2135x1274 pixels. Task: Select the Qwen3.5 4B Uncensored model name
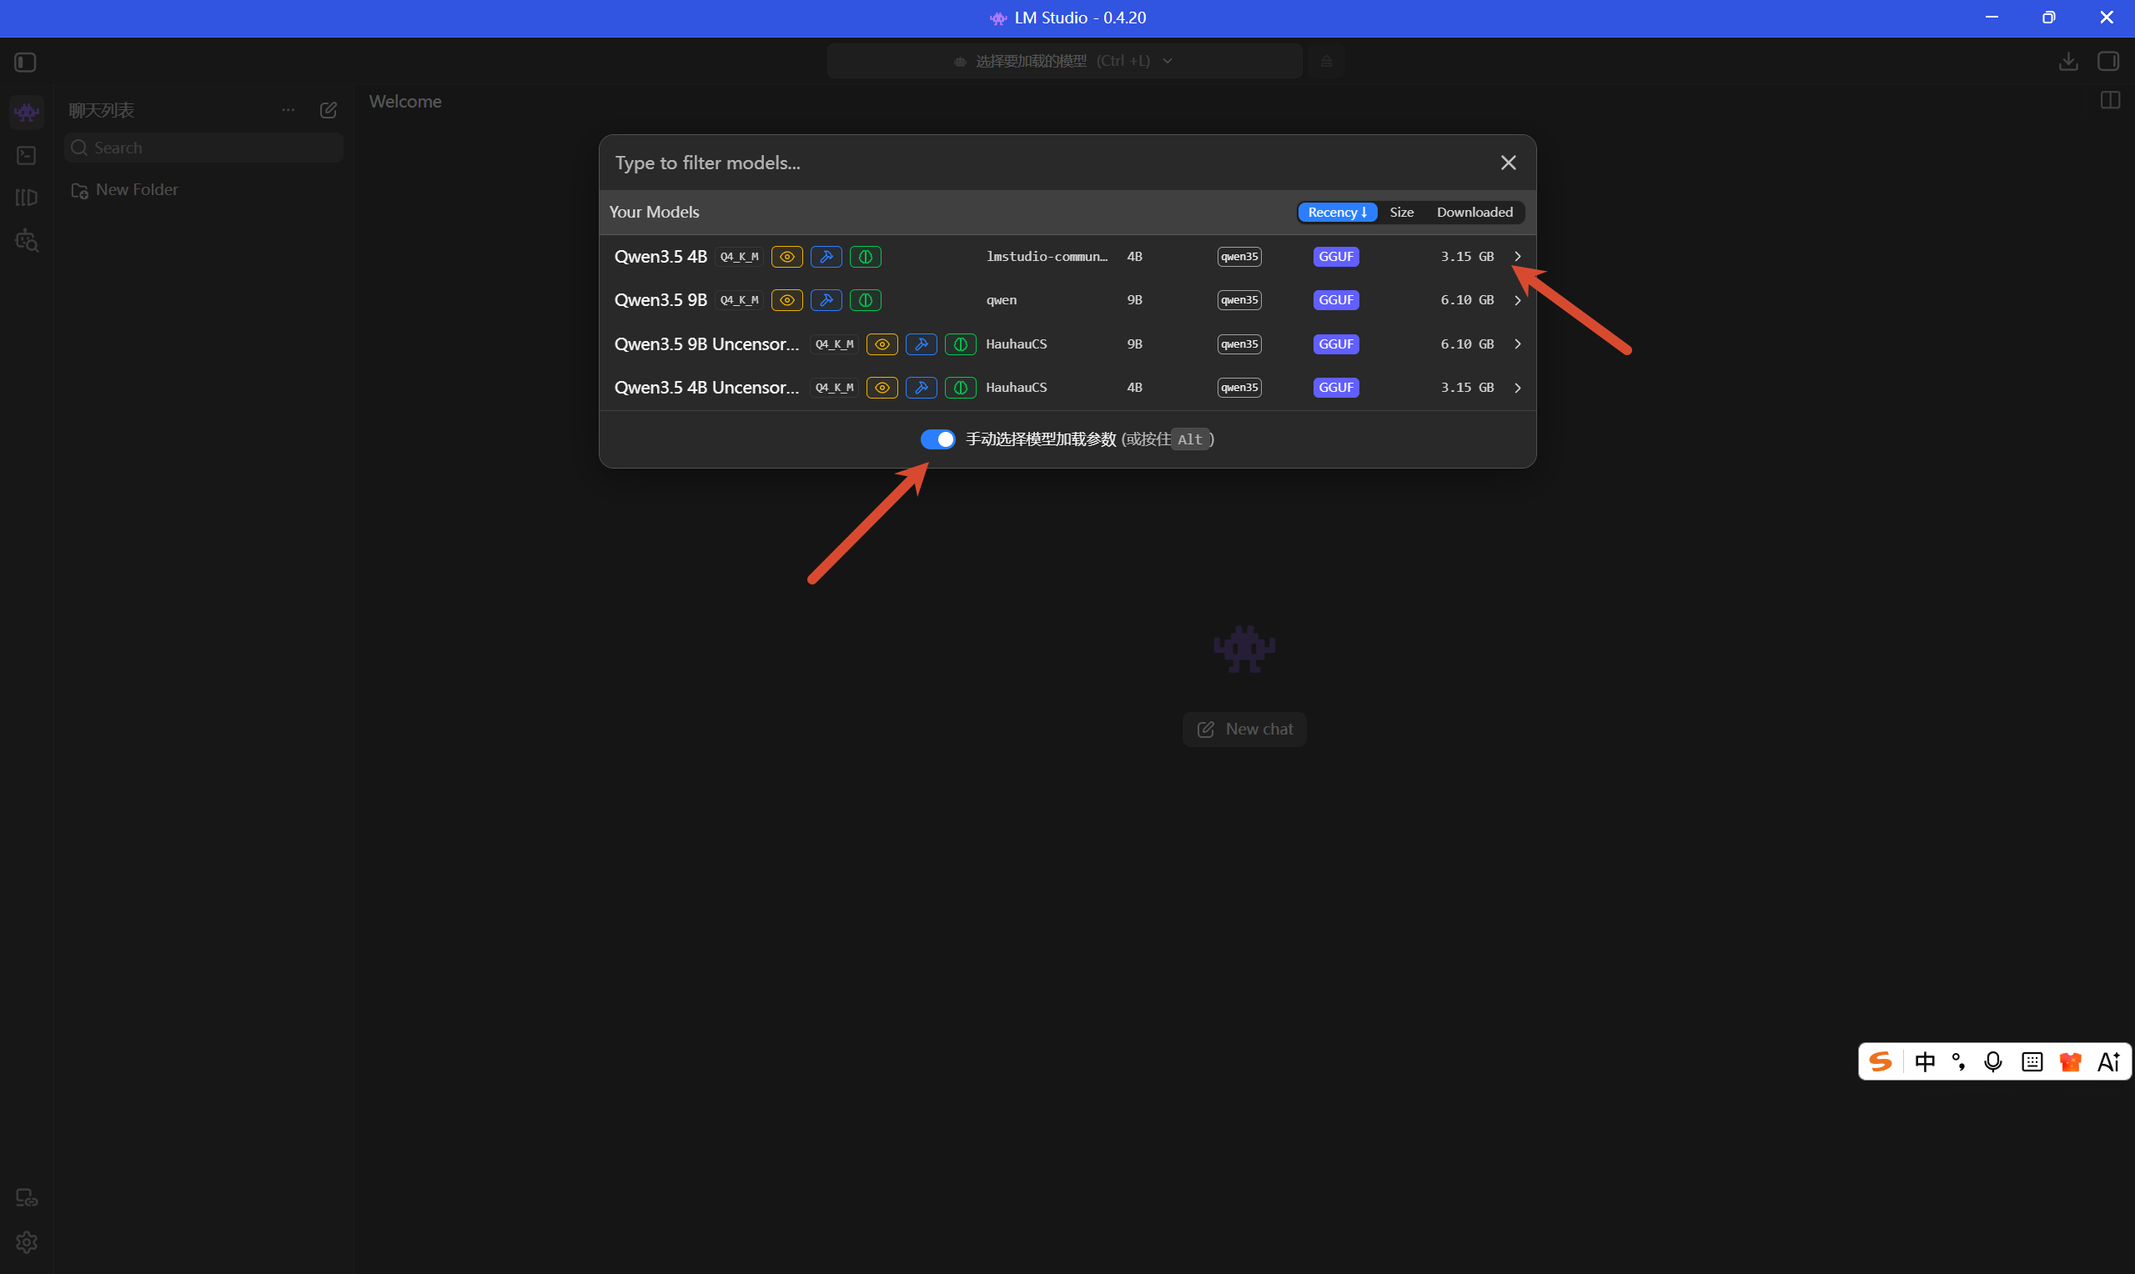coord(706,388)
